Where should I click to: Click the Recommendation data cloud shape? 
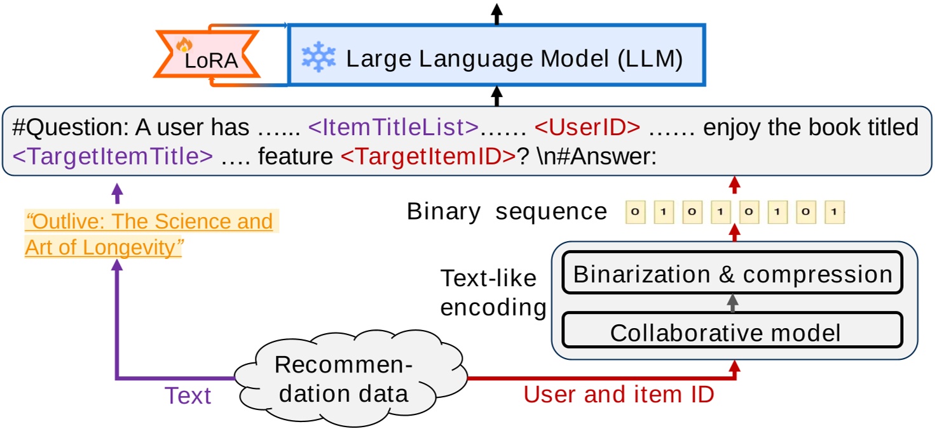(x=345, y=380)
